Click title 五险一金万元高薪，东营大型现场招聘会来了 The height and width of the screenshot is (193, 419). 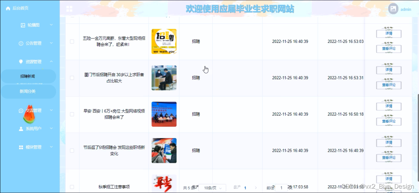click(x=114, y=42)
